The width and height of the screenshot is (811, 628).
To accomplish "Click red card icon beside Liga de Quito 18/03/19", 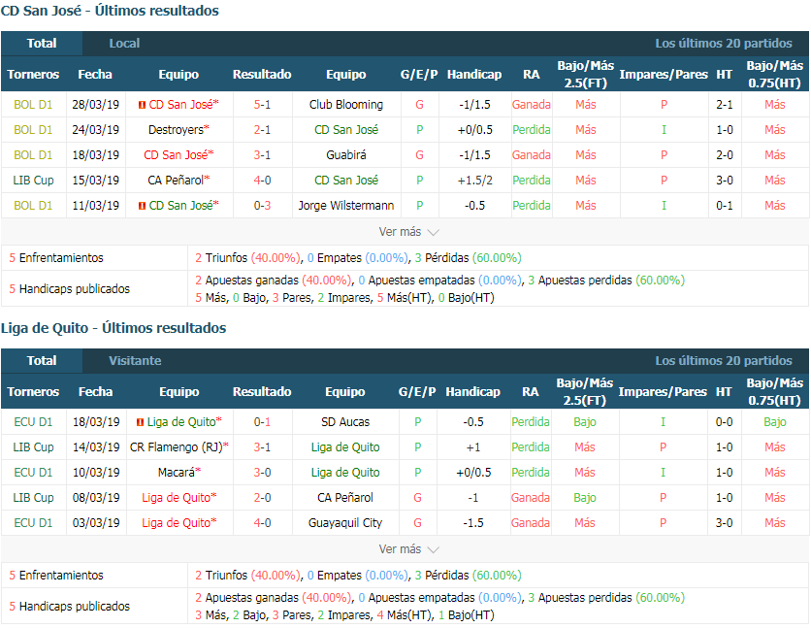I will [x=140, y=422].
